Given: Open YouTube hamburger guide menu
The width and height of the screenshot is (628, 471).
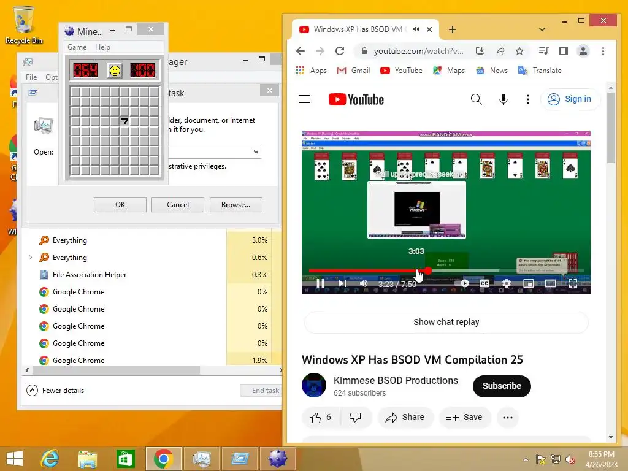Looking at the screenshot, I should [304, 99].
